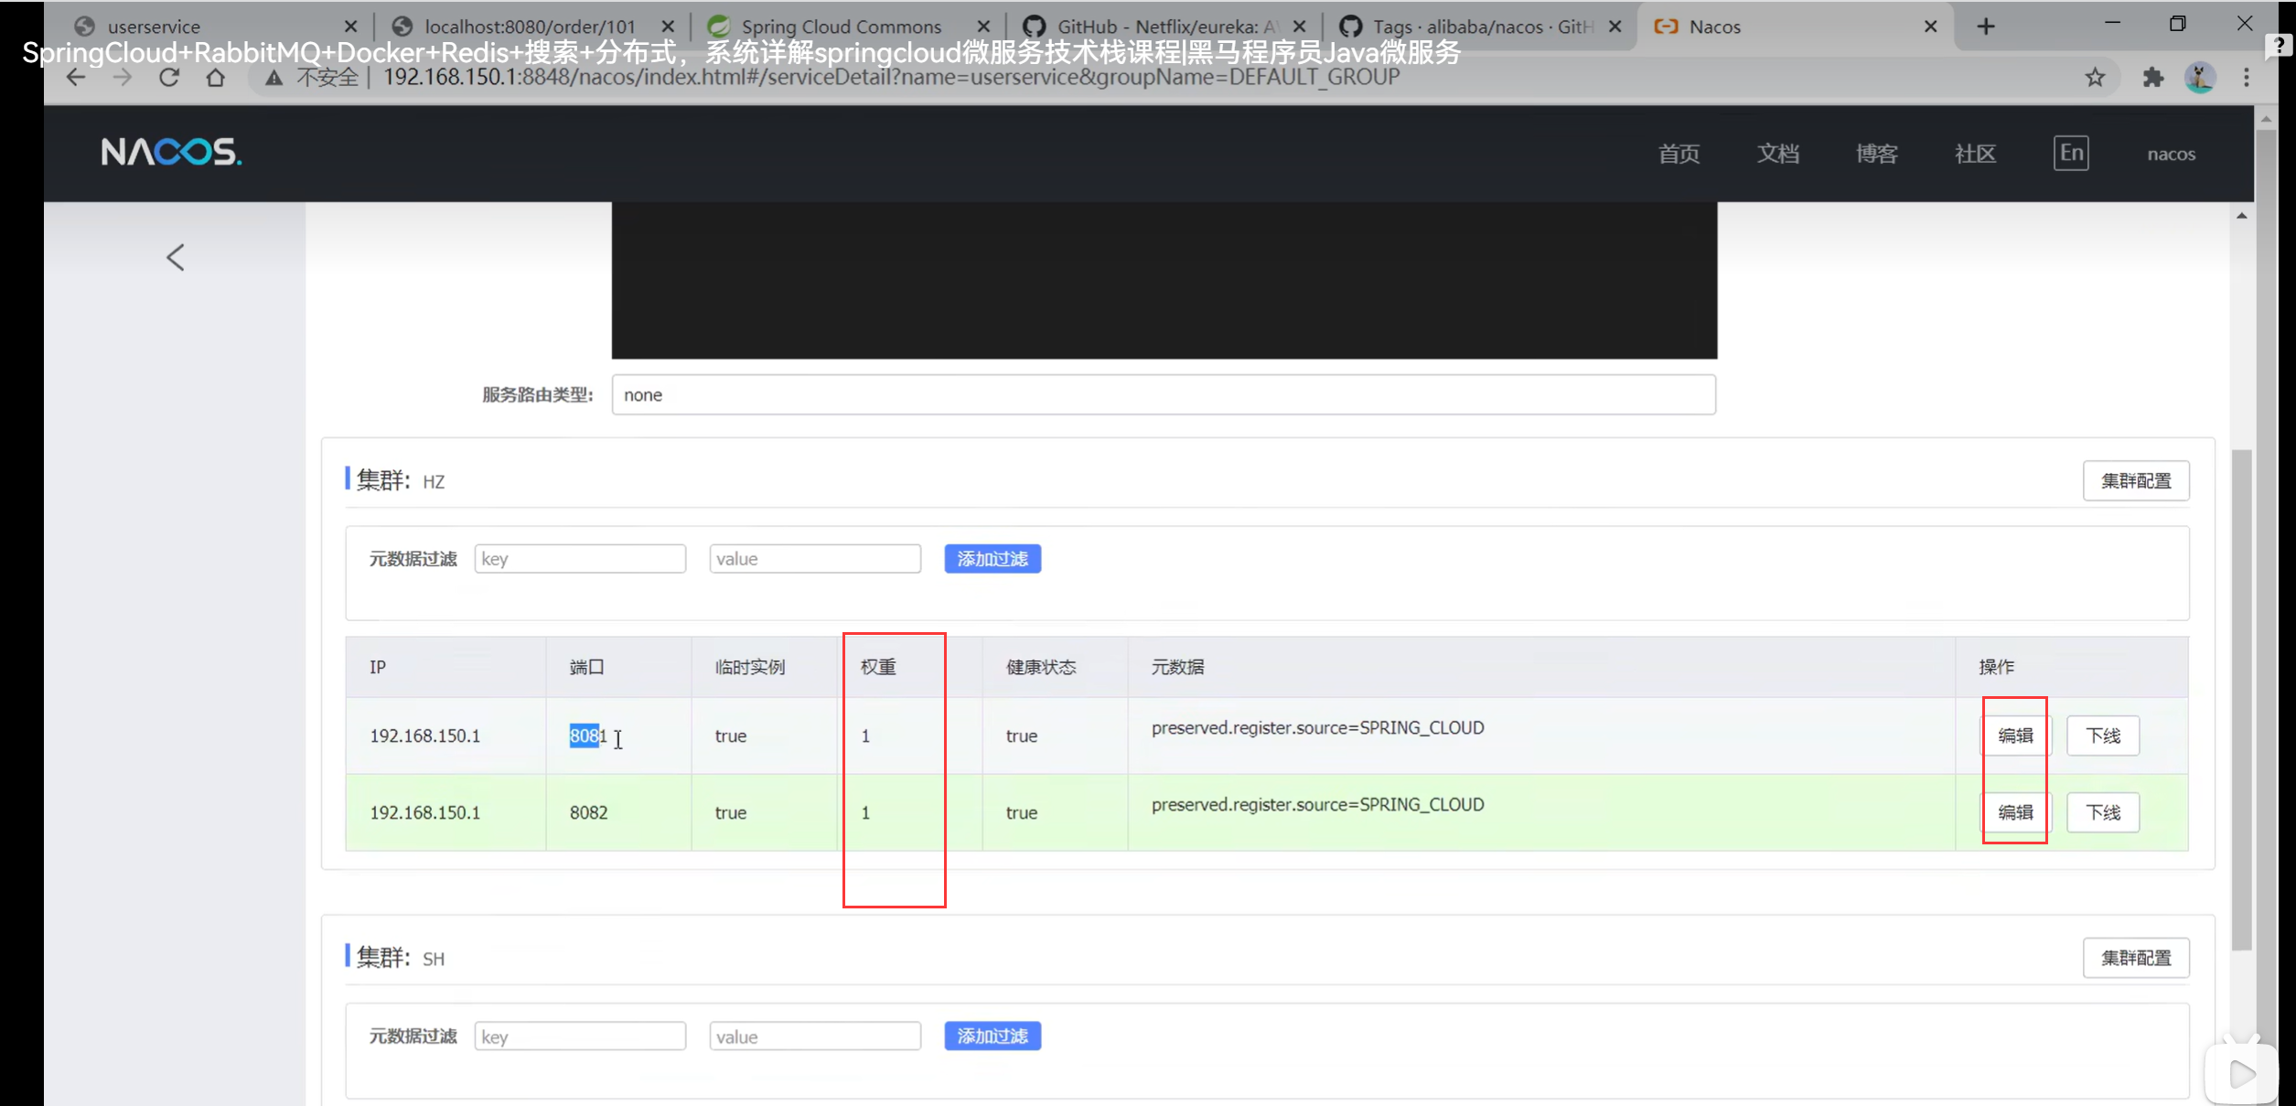Screen dimensions: 2296x1106
Task: Click the browser reload page icon
Action: tap(169, 78)
